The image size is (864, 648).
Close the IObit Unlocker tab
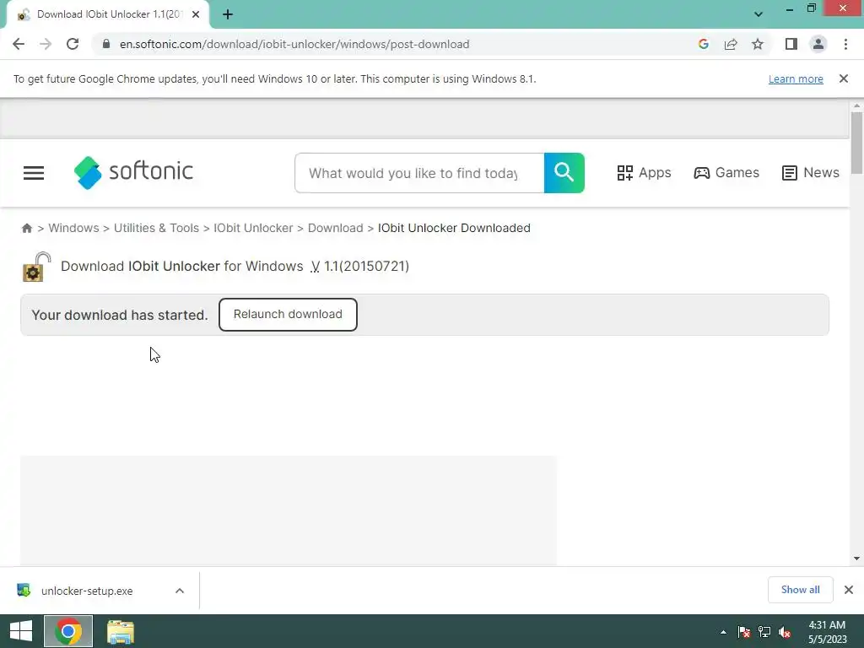196,15
